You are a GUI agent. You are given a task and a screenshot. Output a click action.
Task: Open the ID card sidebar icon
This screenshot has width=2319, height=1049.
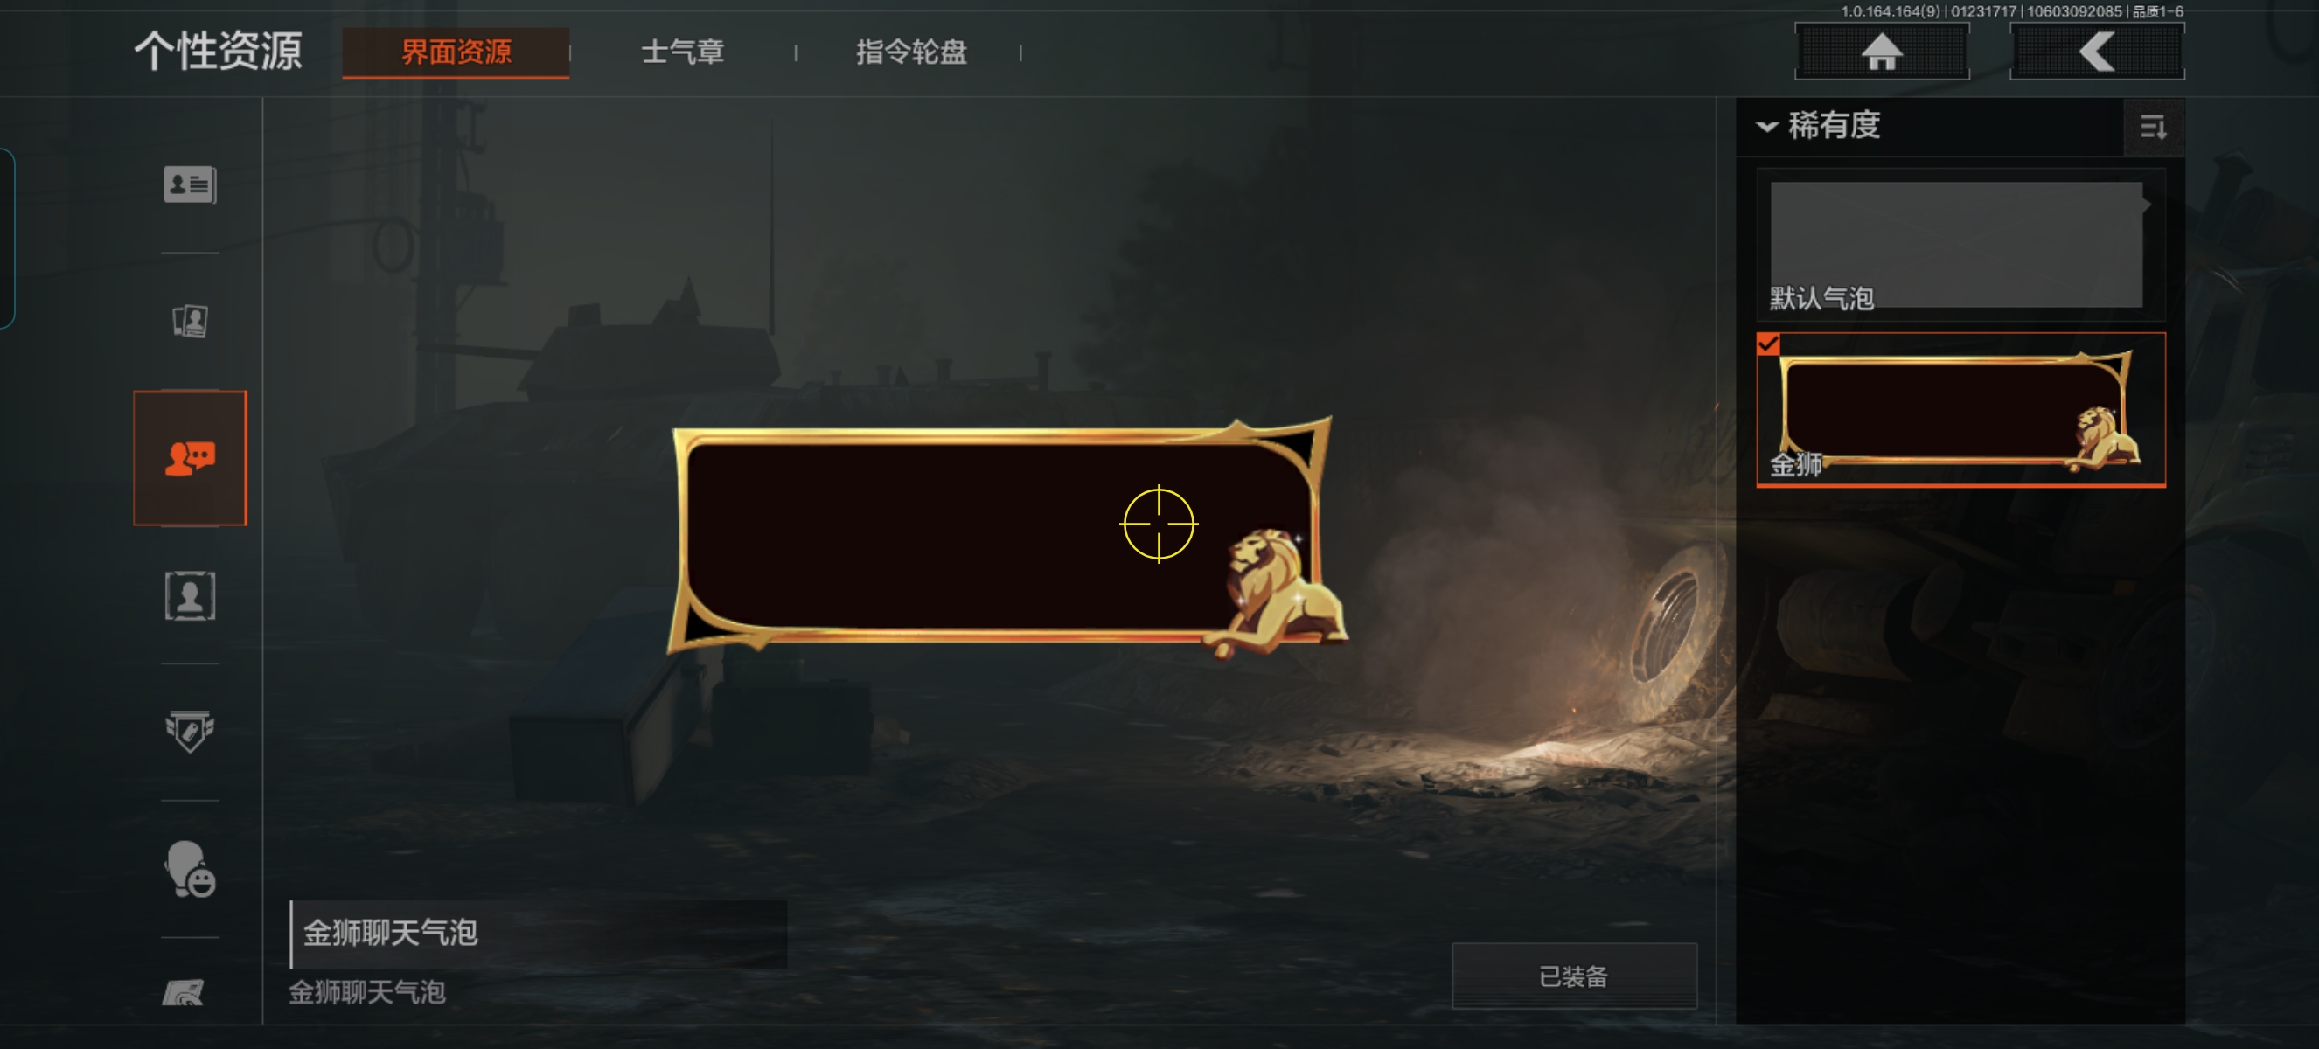tap(190, 184)
